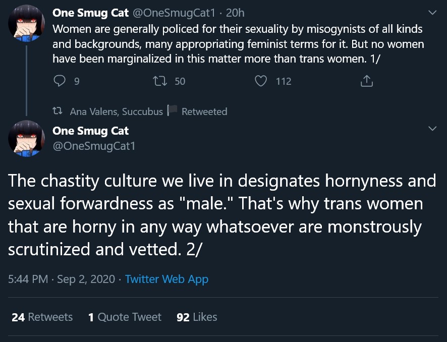The image size is (447, 342).
Task: Click the @OneSmugCat1 handle on second tweet
Action: coord(94,146)
